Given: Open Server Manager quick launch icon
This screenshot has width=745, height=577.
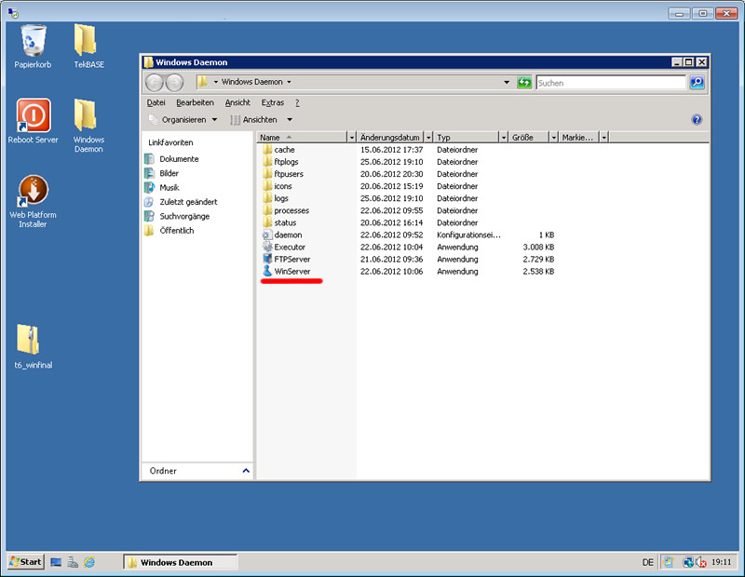Looking at the screenshot, I should (x=73, y=562).
